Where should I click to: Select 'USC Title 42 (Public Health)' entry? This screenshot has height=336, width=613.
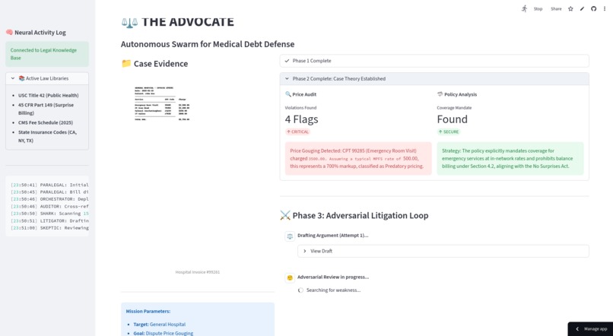click(48, 95)
